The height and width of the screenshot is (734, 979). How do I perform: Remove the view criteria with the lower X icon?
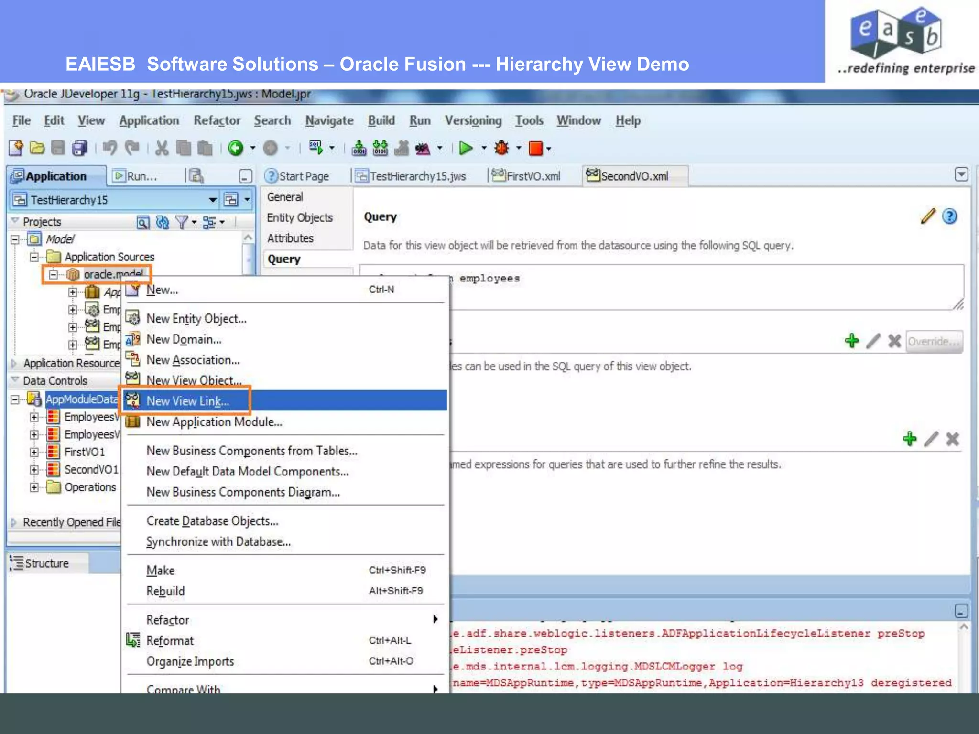coord(952,439)
